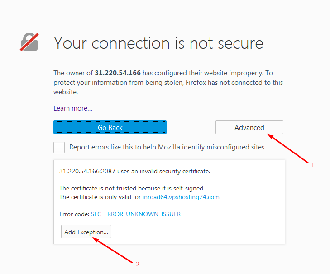Click 'The certificate is only valid for' text

[x=100, y=197]
